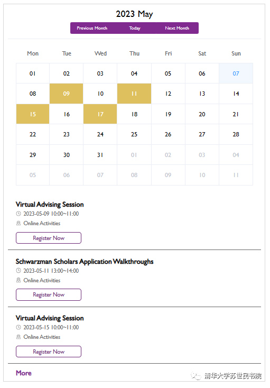Go to Previous Month
This screenshot has width=270, height=388.
[x=92, y=28]
